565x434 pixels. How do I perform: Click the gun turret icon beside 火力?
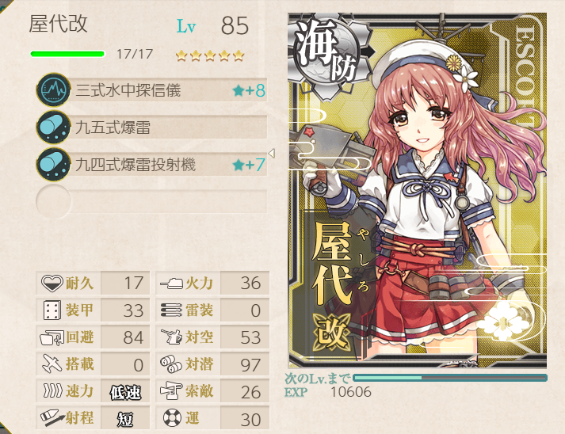pyautogui.click(x=172, y=283)
